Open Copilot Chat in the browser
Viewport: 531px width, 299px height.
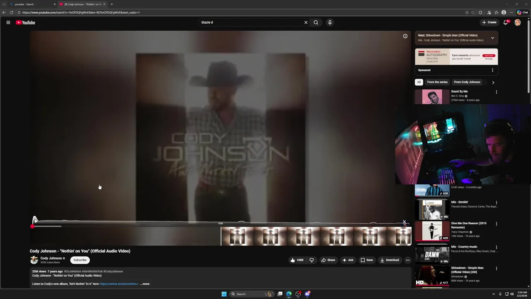[x=522, y=12]
